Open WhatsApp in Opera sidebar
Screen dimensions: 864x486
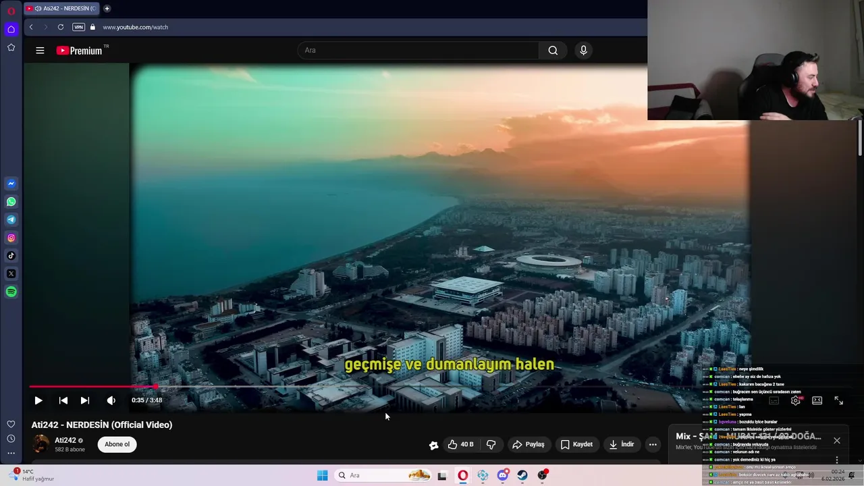11,202
